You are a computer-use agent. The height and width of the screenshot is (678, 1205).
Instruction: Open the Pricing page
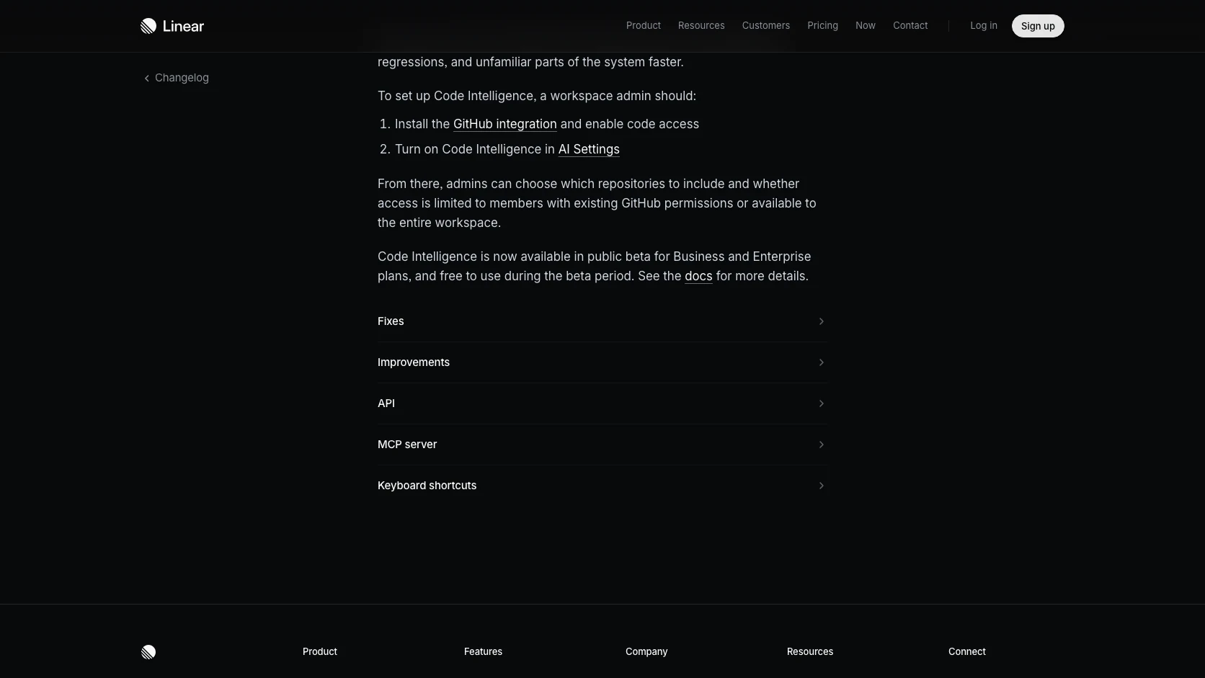[822, 26]
